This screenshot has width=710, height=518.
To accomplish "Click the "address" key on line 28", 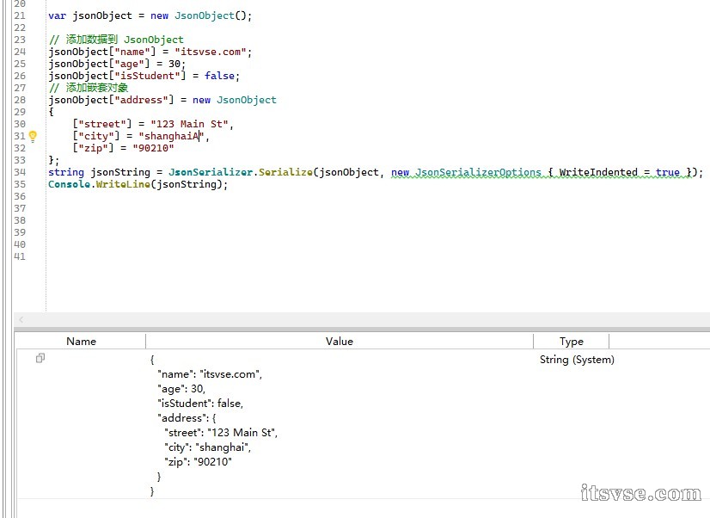I will pos(144,100).
